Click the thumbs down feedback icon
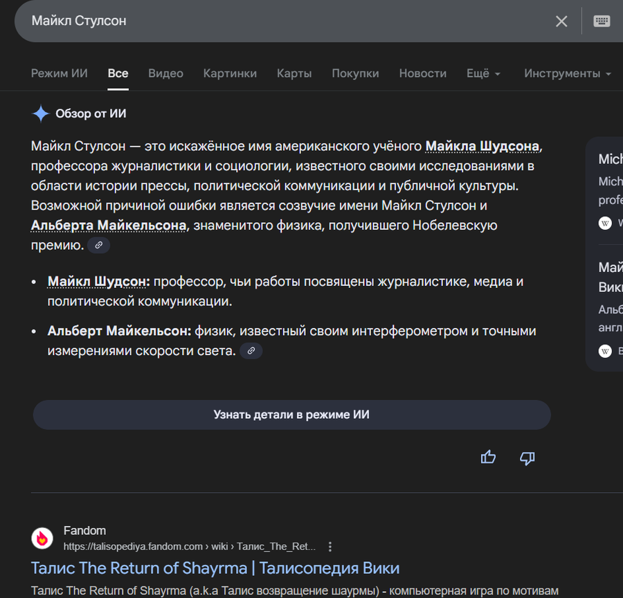Viewport: 623px width, 598px height. pyautogui.click(x=527, y=457)
